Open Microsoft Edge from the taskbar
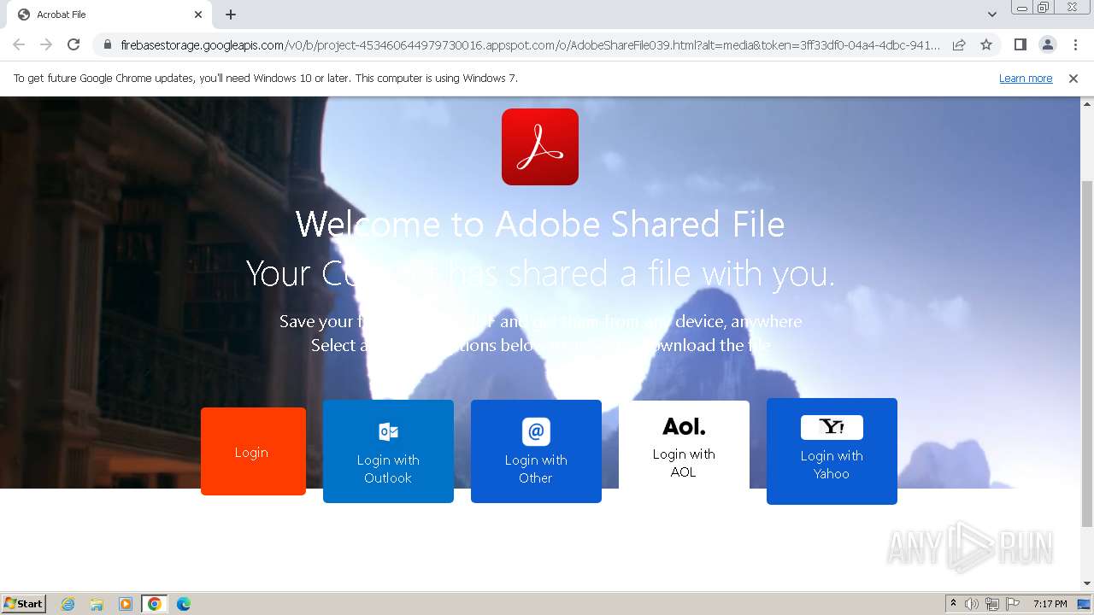 pos(184,604)
